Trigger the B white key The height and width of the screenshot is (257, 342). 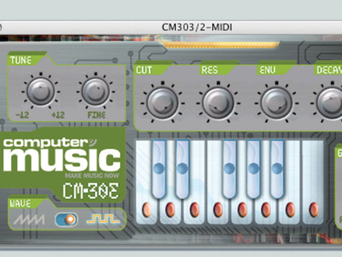290,210
